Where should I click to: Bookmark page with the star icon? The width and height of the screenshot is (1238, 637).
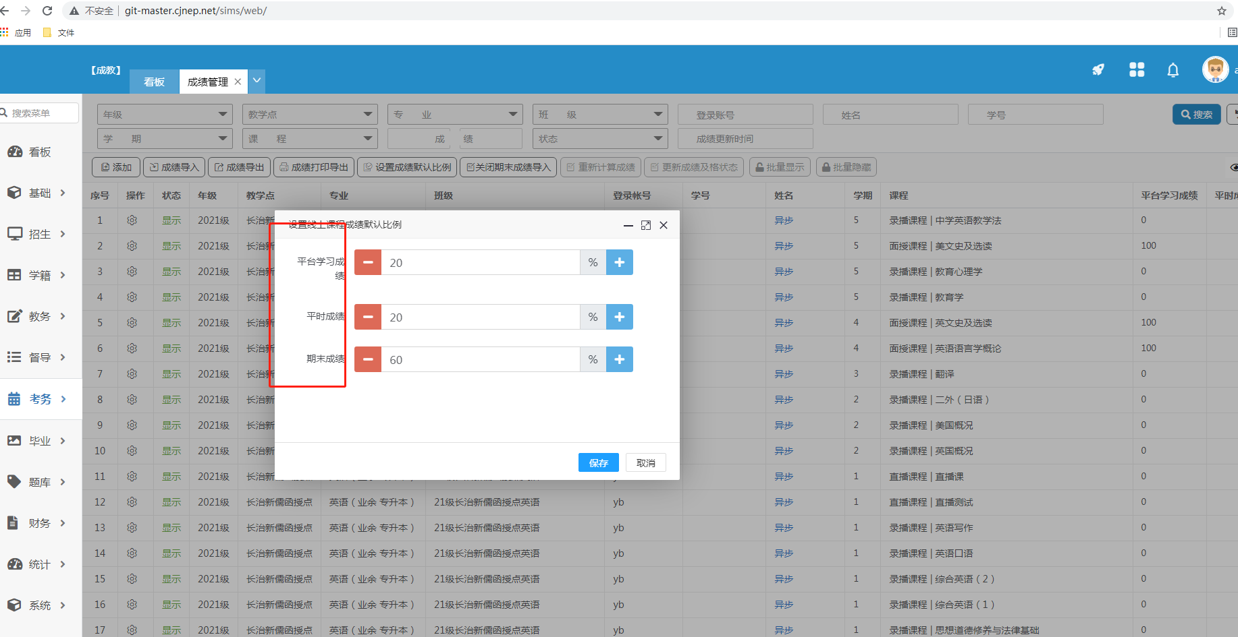tap(1221, 11)
